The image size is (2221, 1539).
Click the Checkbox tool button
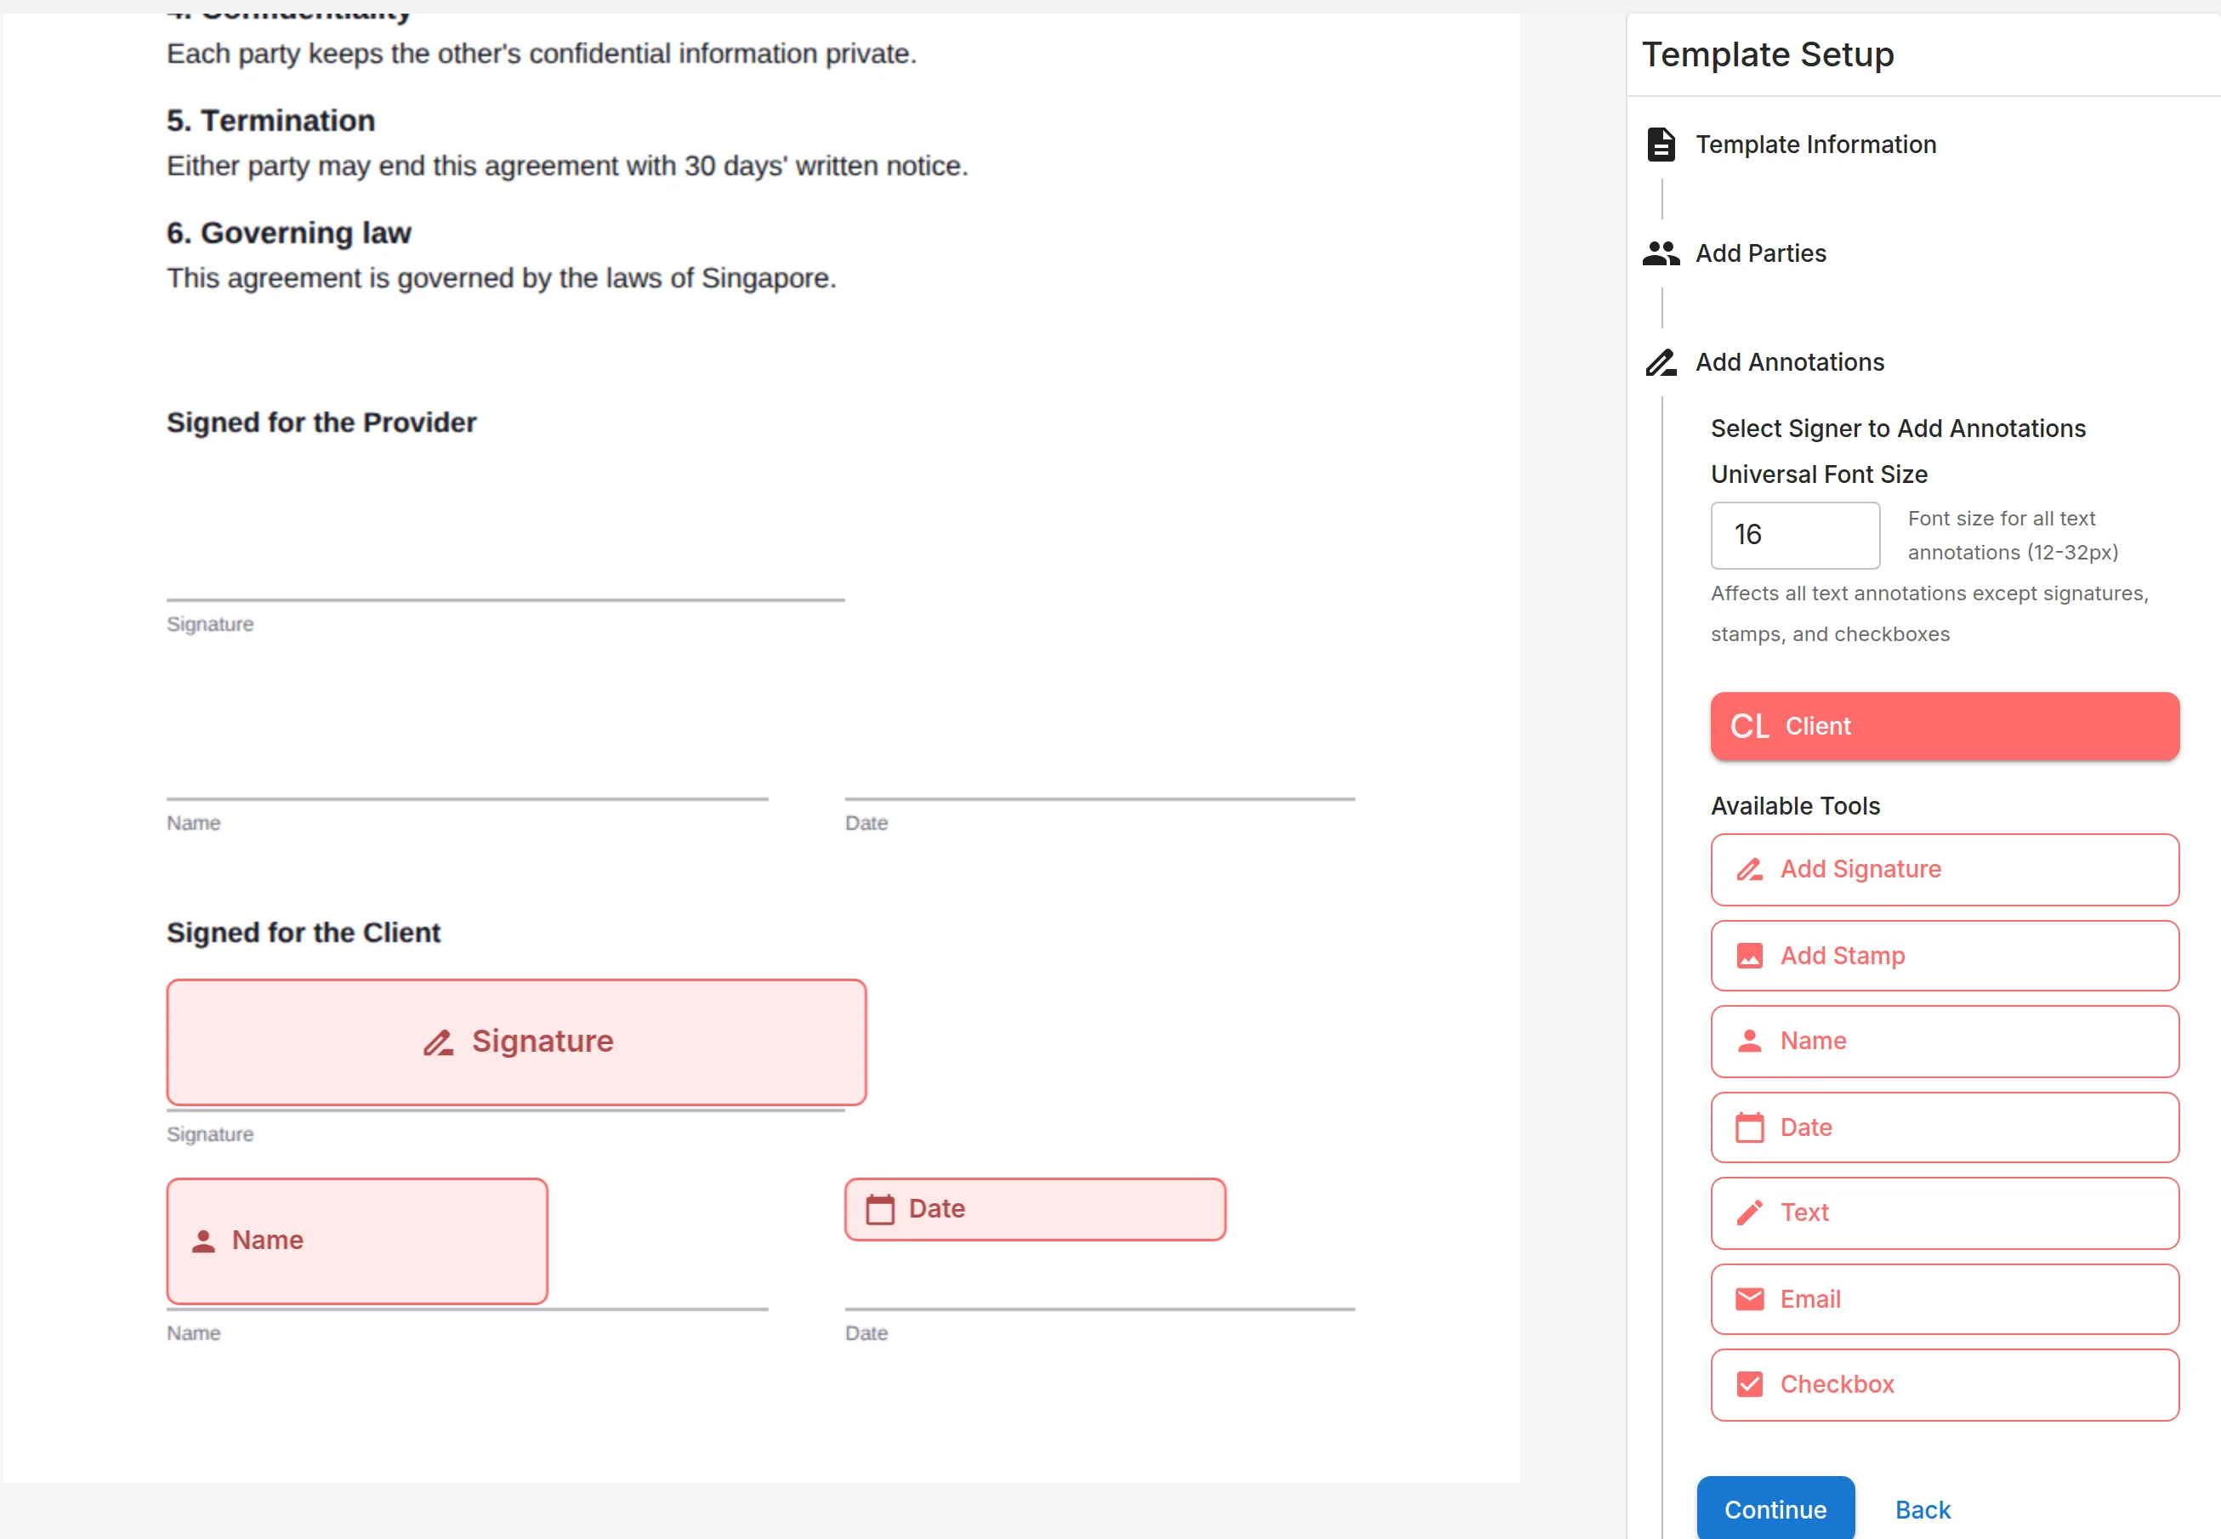(x=1944, y=1385)
